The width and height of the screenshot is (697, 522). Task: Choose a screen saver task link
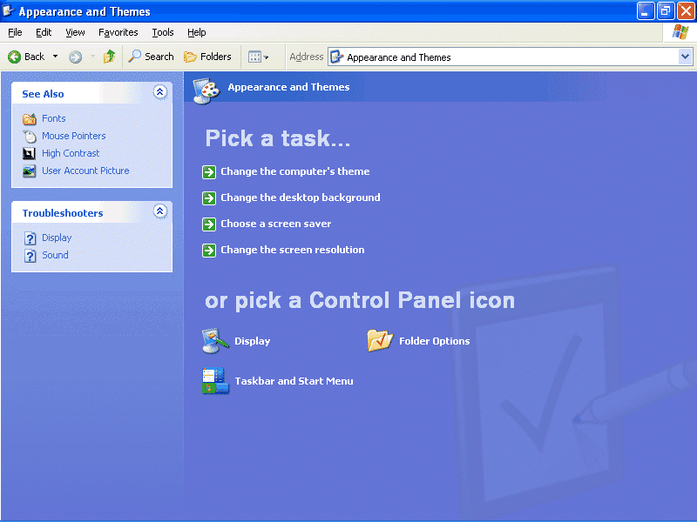(x=275, y=224)
